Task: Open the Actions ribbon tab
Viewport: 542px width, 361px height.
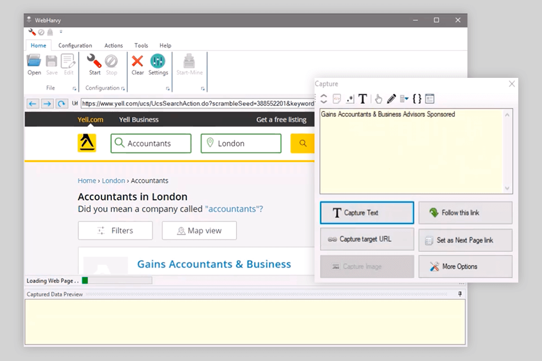Action: tap(113, 46)
